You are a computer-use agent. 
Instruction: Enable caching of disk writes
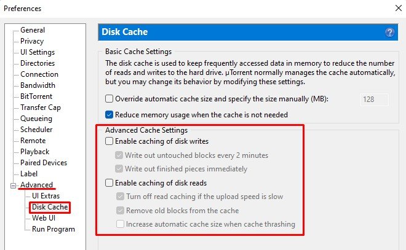tap(109, 141)
